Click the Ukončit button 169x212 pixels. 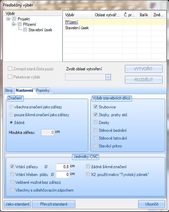[152, 204]
